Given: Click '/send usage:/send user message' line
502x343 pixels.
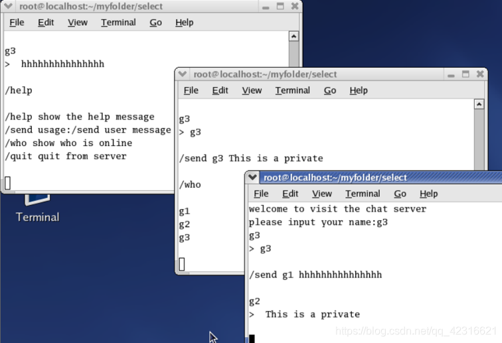Looking at the screenshot, I should coord(88,130).
